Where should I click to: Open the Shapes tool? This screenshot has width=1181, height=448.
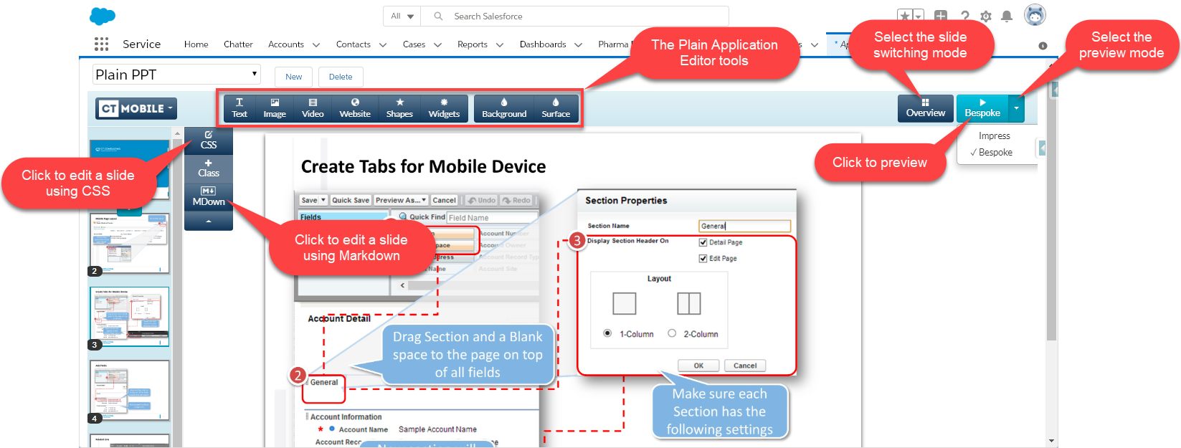pos(399,108)
